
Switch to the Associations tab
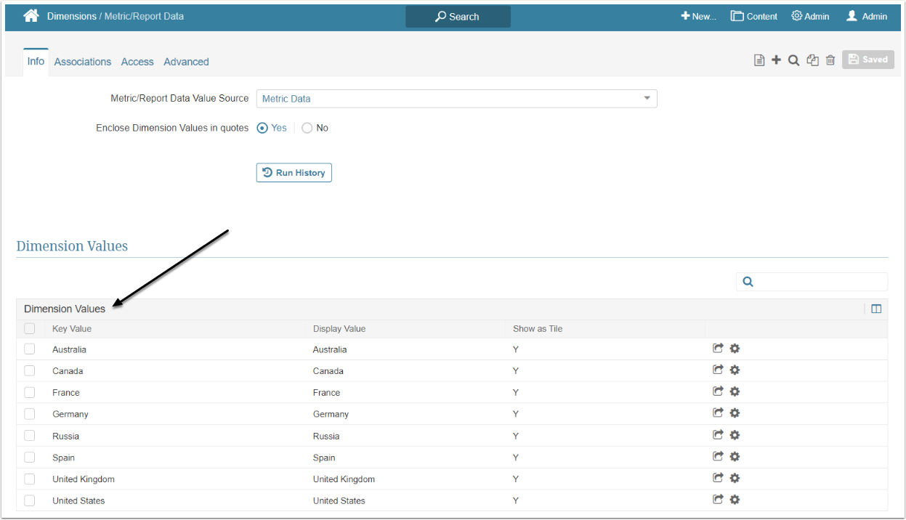83,62
